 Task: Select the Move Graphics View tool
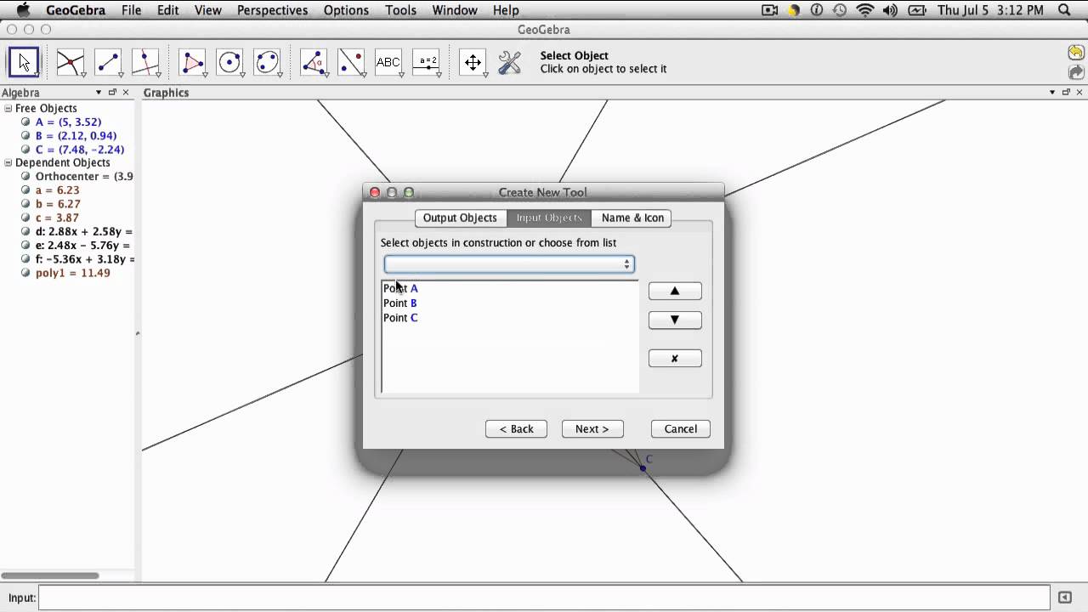pos(473,62)
